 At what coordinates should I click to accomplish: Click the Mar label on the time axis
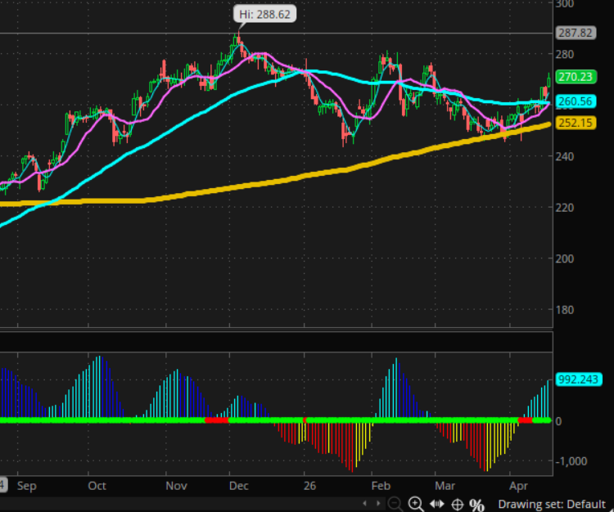[445, 486]
